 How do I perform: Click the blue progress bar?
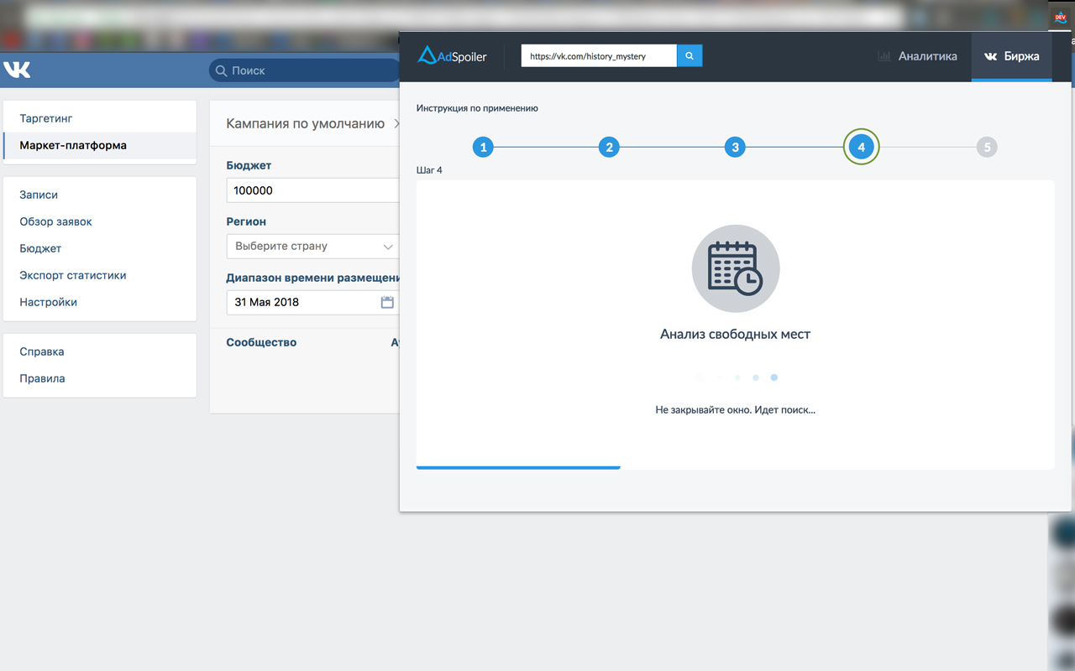tap(518, 467)
